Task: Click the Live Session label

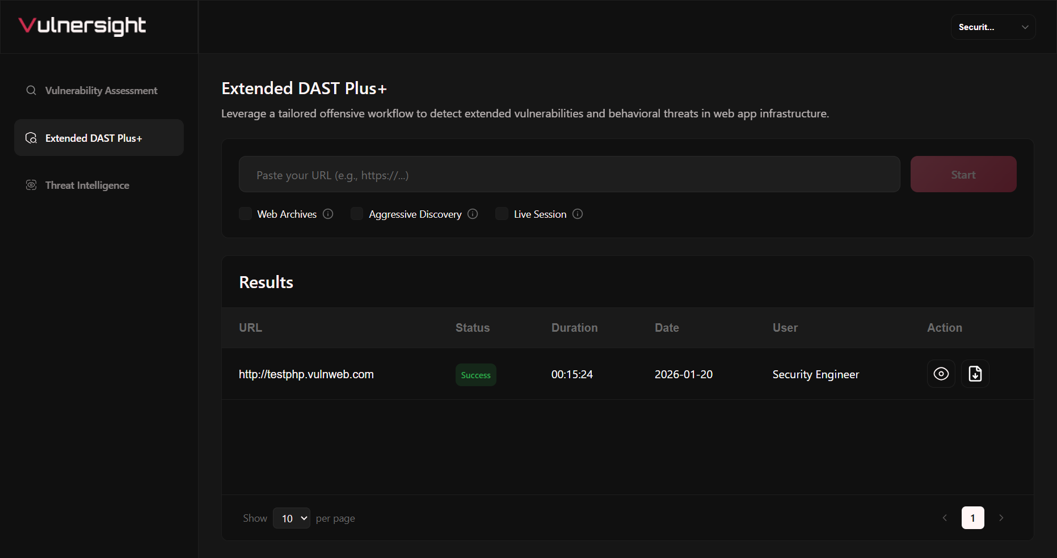Action: click(x=540, y=214)
